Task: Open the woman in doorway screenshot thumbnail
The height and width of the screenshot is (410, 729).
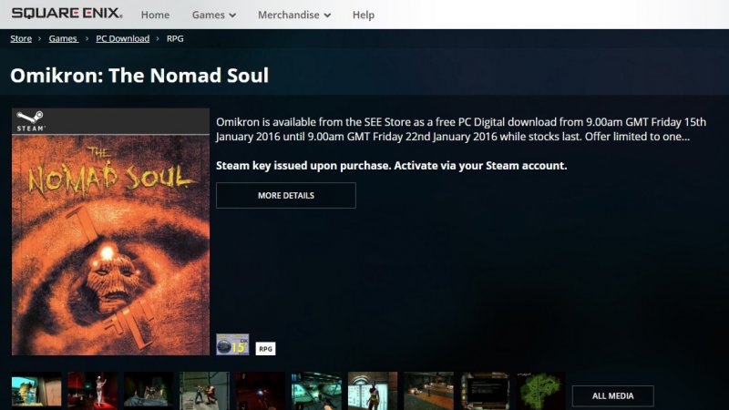Action: 373,391
